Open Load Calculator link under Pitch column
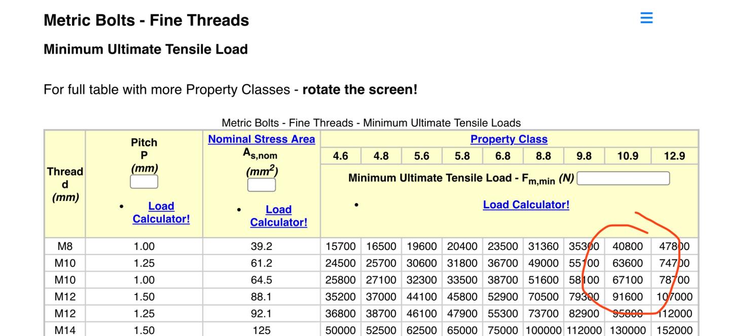Image resolution: width=730 pixels, height=336 pixels. tap(161, 213)
